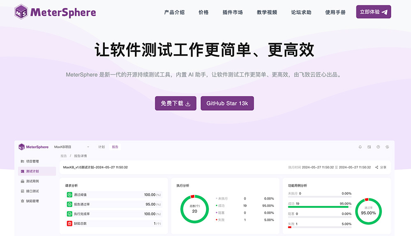Open the GitHub Star 13k button
Screen dimensions: 411x236
coord(227,103)
